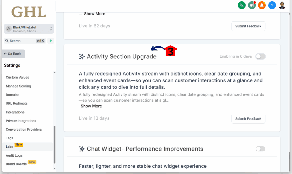
Task: Open the Blank WhiteLabel account switcher
Action: tap(29, 29)
